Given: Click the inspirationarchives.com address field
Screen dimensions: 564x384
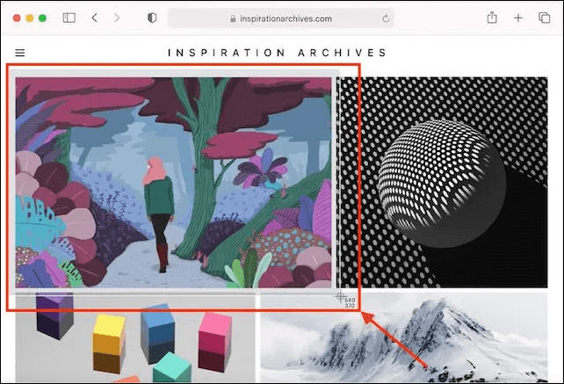Looking at the screenshot, I should (x=281, y=18).
